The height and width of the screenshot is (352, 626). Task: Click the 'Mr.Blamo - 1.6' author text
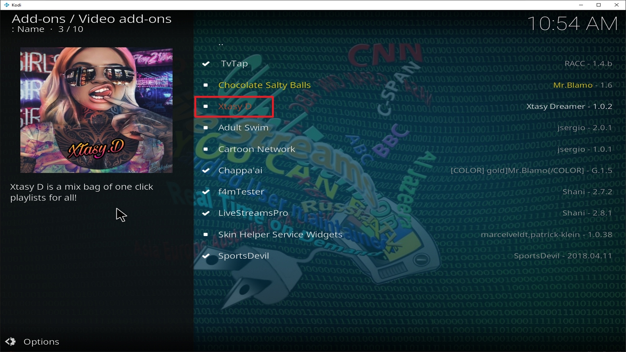583,85
